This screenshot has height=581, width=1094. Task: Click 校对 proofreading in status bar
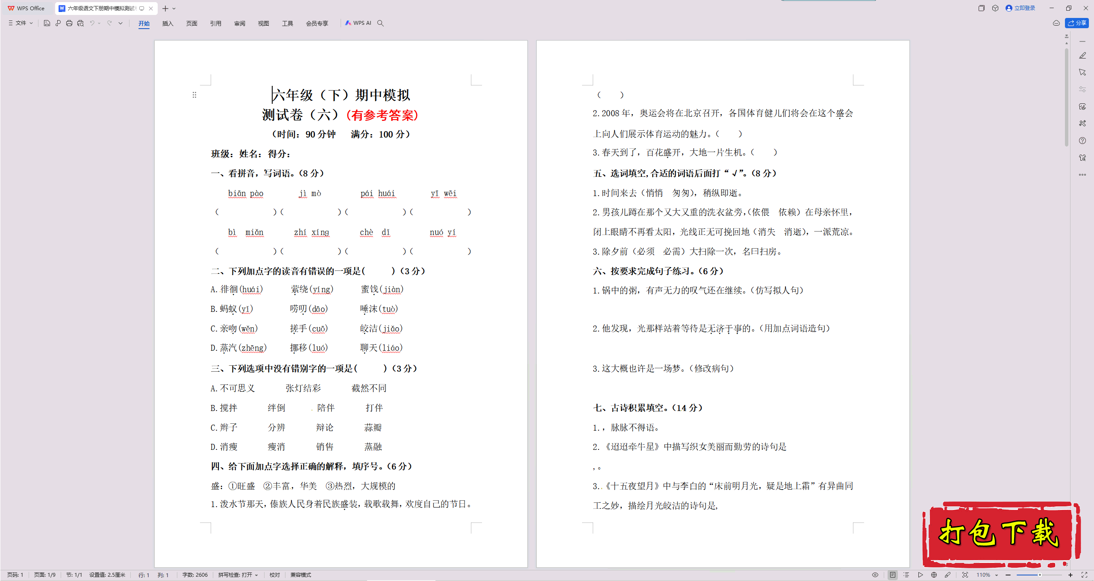275,575
